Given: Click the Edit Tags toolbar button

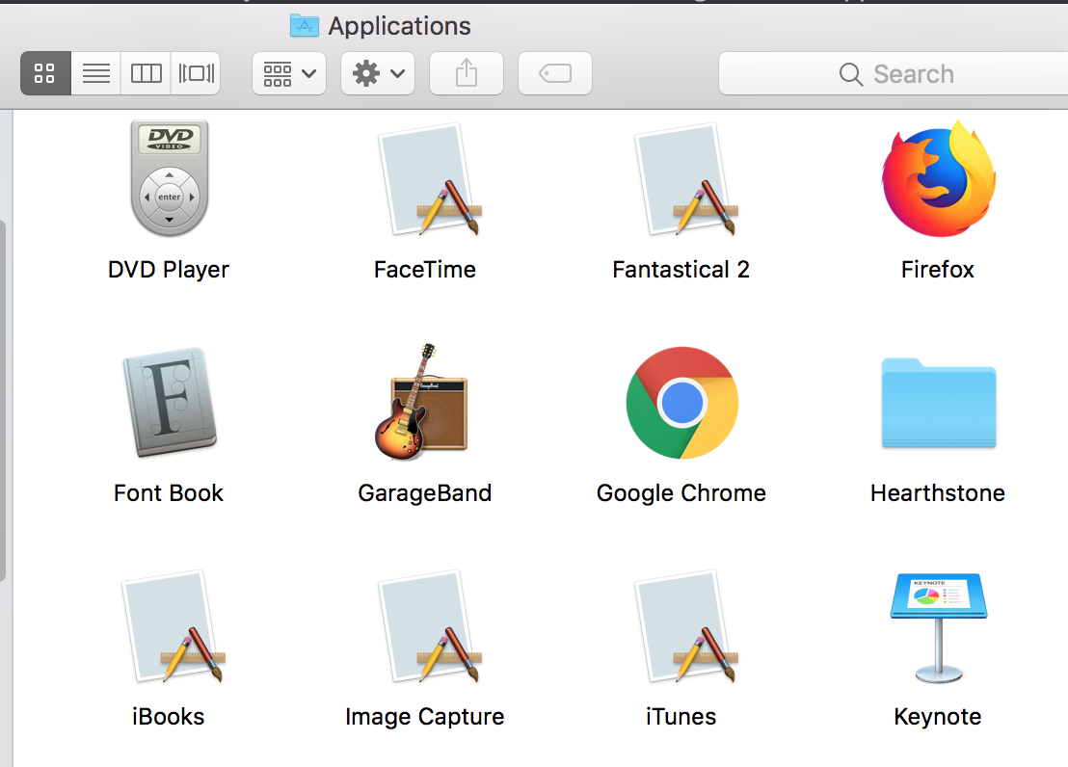Looking at the screenshot, I should (x=554, y=73).
